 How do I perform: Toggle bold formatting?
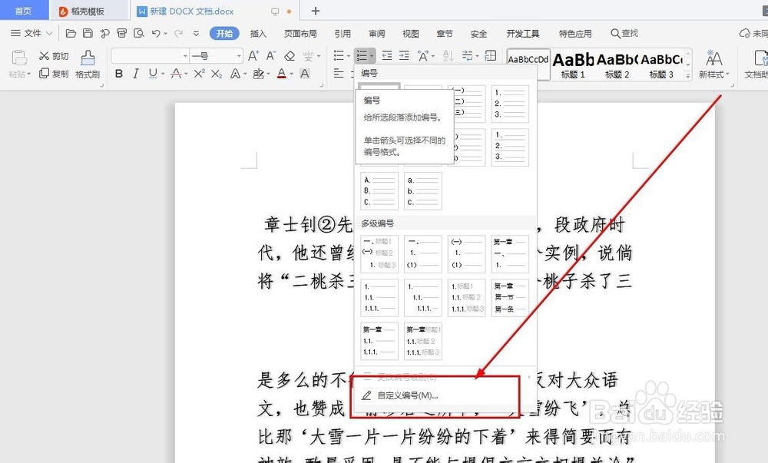[118, 74]
